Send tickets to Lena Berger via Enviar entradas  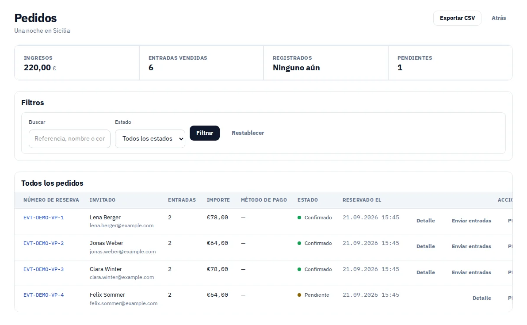471,221
